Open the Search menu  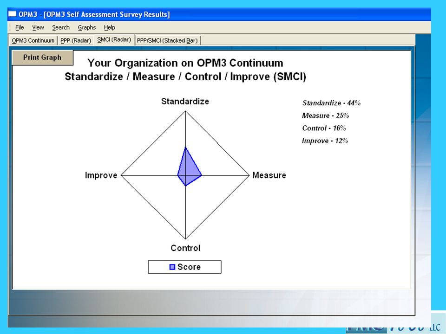tap(60, 27)
